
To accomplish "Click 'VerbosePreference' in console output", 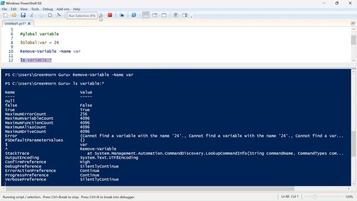I will click(x=26, y=180).
